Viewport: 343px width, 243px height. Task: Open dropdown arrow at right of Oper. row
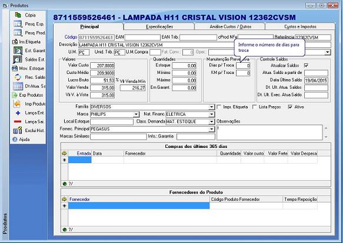(x=328, y=52)
